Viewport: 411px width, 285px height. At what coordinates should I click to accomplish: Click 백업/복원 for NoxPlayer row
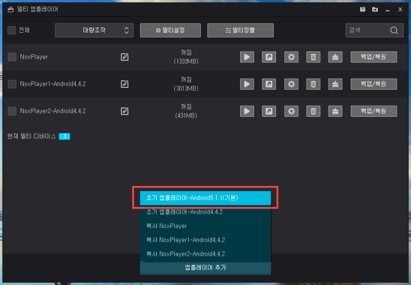[x=374, y=57]
